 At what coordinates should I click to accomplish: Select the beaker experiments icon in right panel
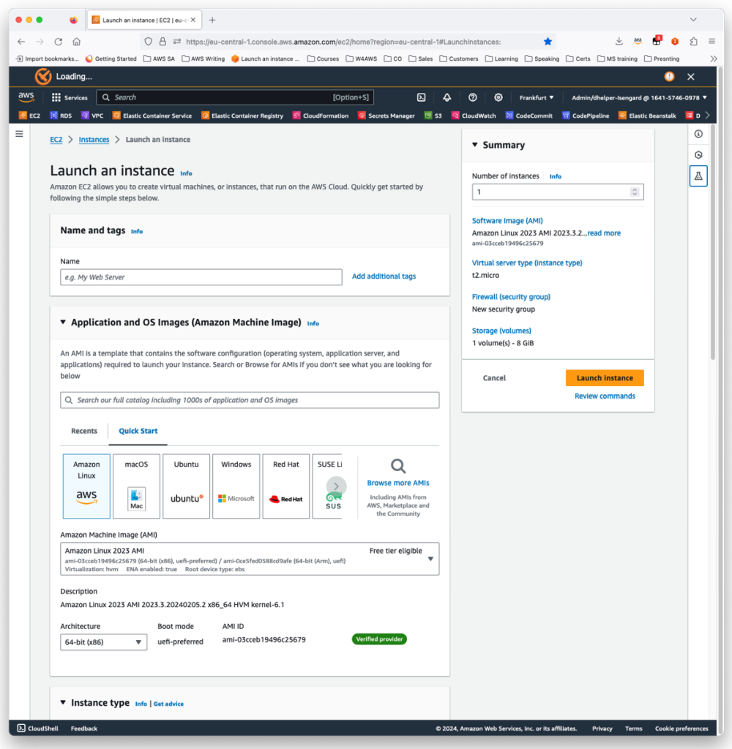[698, 176]
